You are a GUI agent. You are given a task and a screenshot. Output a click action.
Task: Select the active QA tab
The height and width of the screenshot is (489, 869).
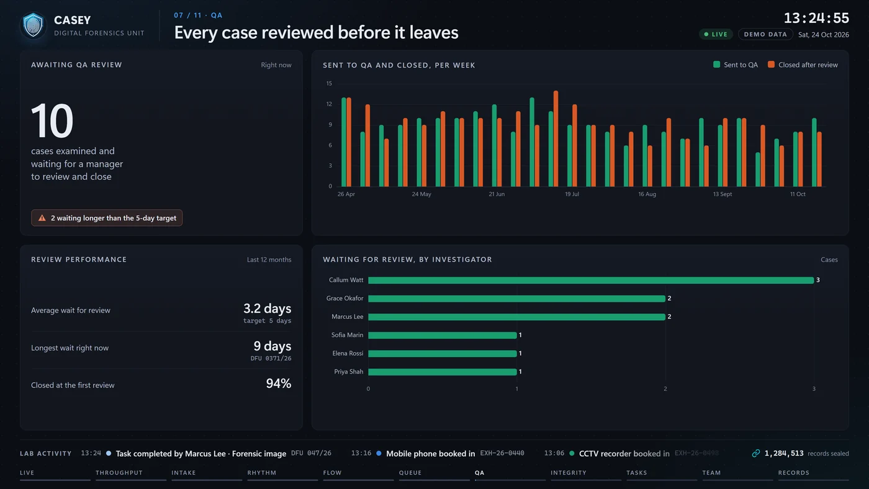pyautogui.click(x=510, y=473)
